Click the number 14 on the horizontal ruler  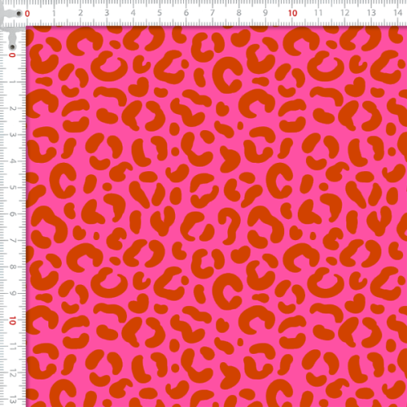398,13
